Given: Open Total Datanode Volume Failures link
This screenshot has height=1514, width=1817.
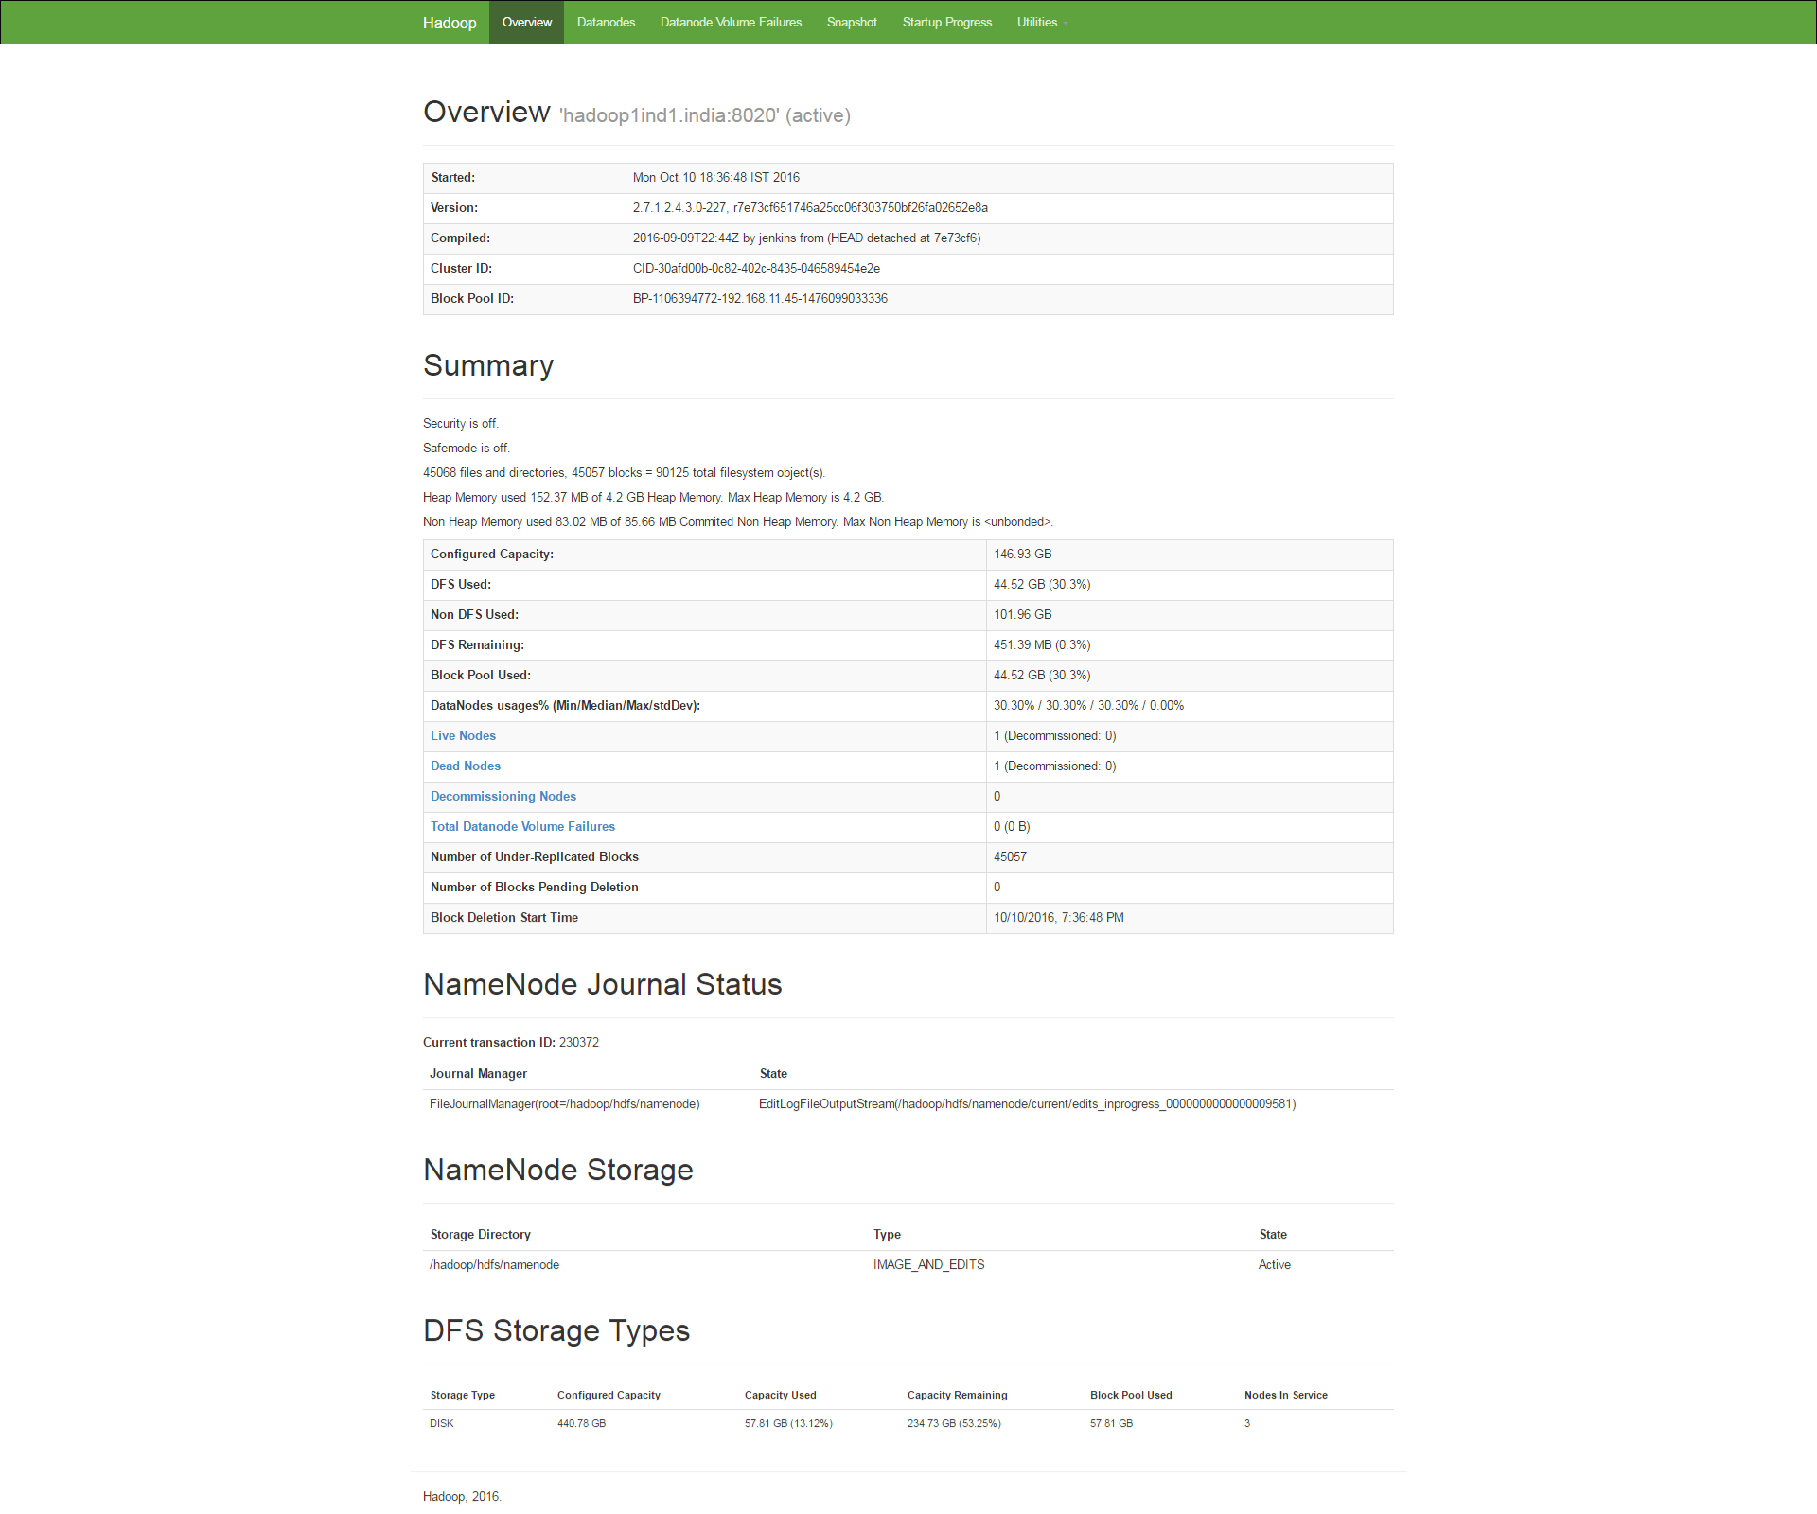Looking at the screenshot, I should coord(522,827).
